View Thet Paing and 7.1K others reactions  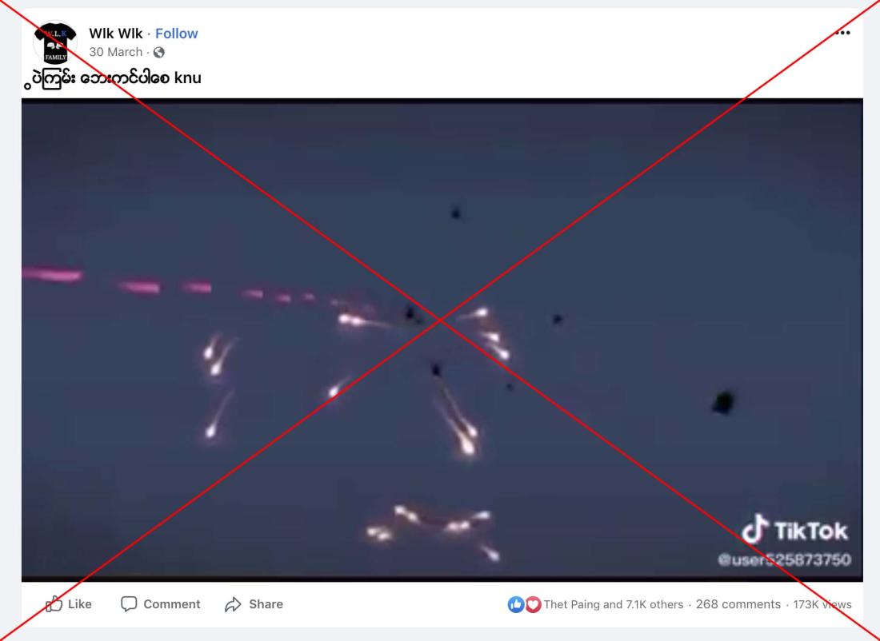(x=614, y=604)
